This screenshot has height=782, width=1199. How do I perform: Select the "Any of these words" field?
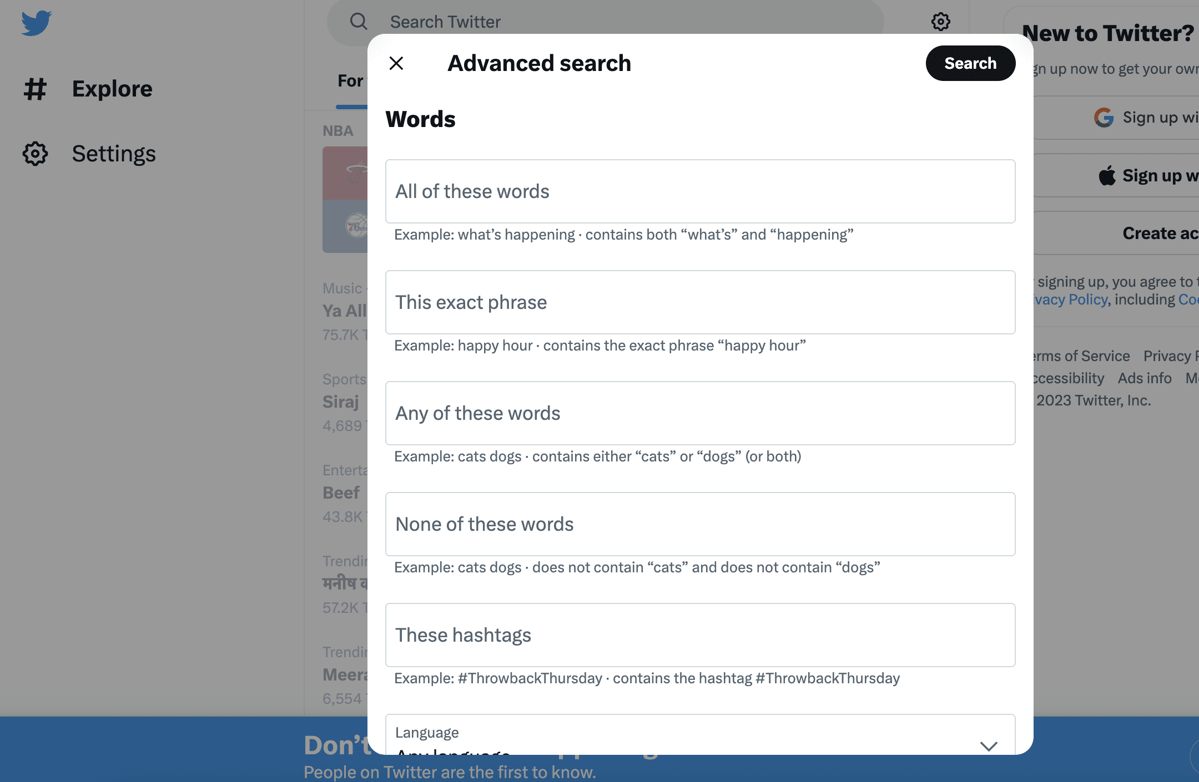click(x=700, y=413)
